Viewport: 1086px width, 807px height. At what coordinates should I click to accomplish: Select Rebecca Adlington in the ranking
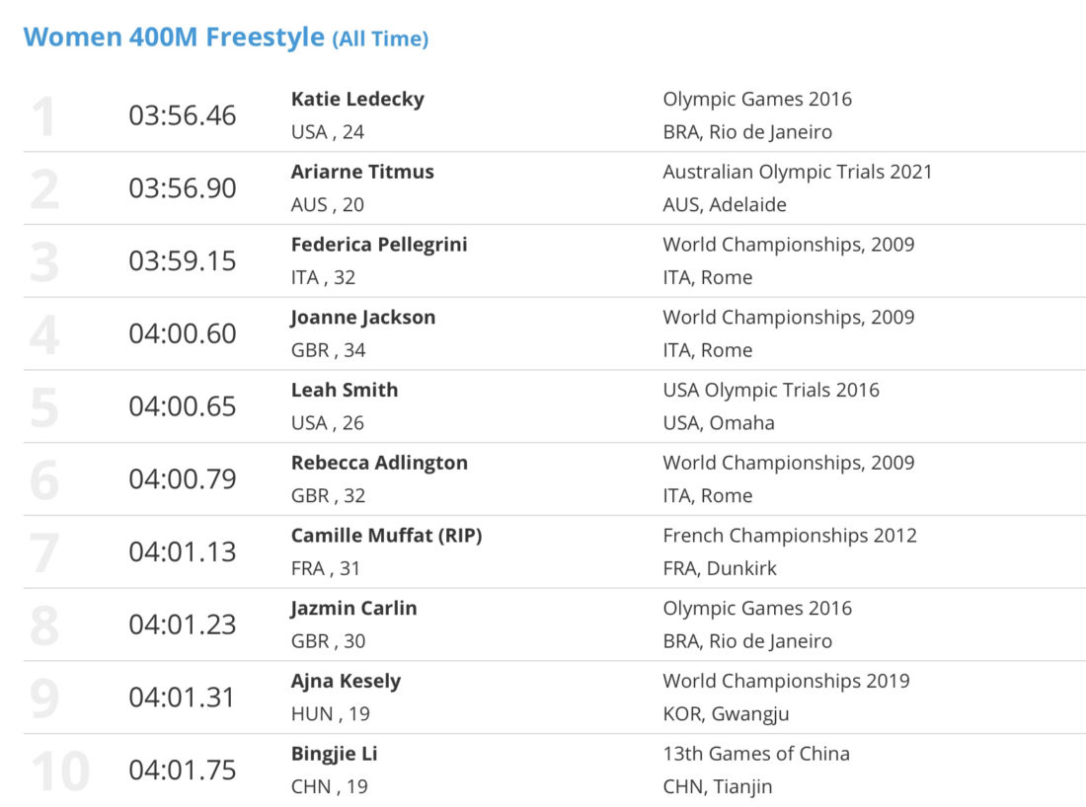[379, 463]
